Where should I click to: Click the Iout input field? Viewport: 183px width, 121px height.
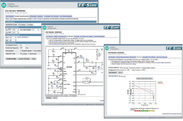12,40
